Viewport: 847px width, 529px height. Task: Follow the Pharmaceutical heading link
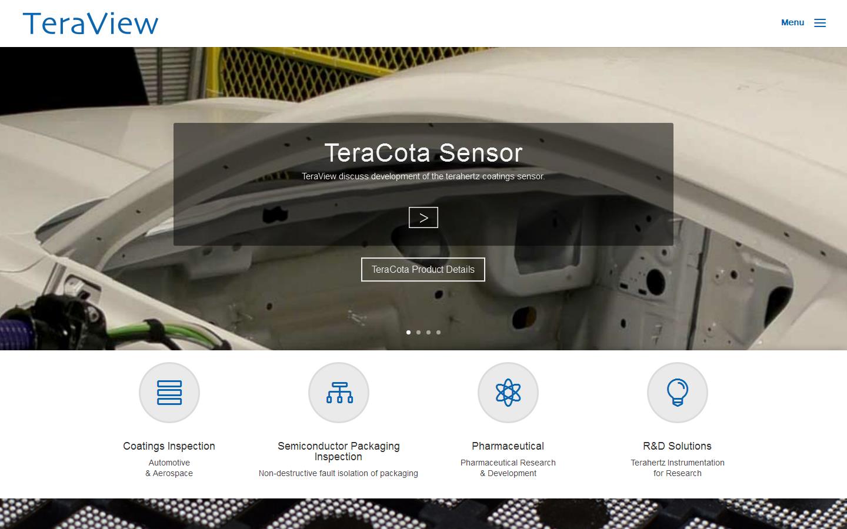point(508,446)
